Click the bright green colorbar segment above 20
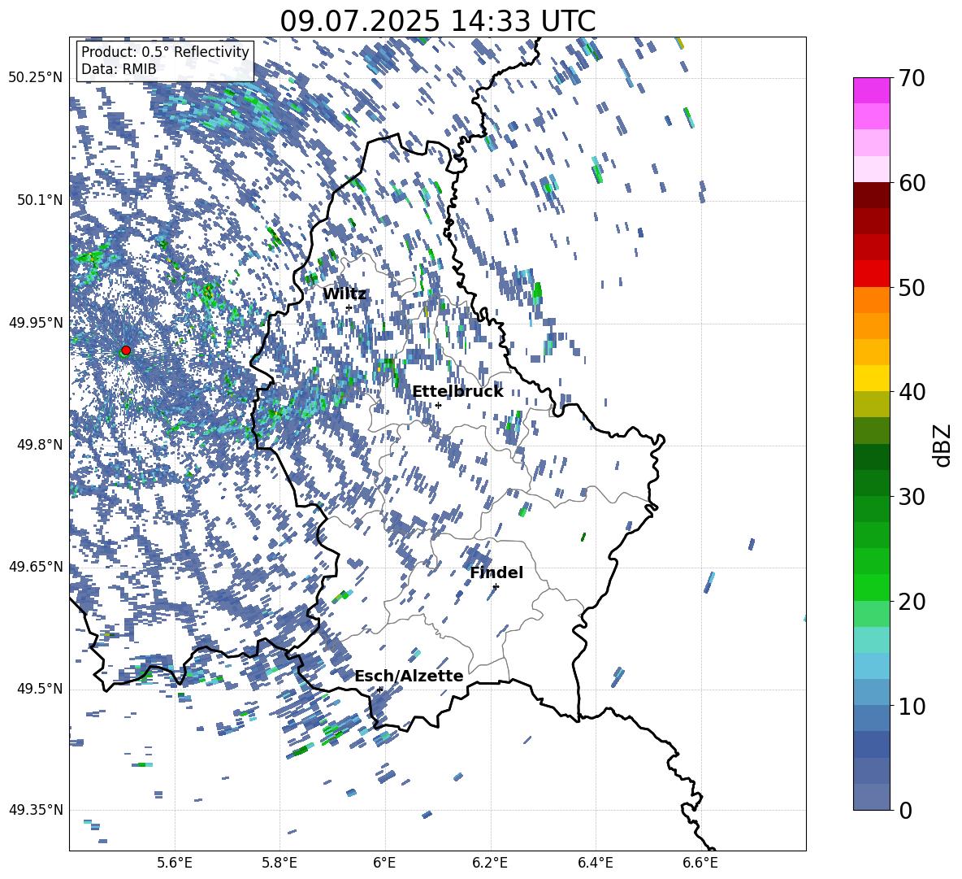 coord(872,587)
